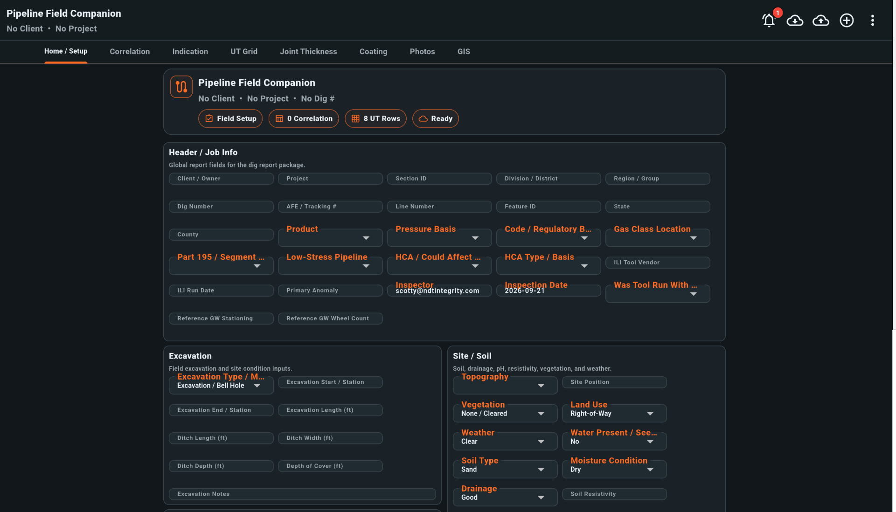This screenshot has width=896, height=512.
Task: Click the Excavation Length (ft) field
Action: (330, 410)
